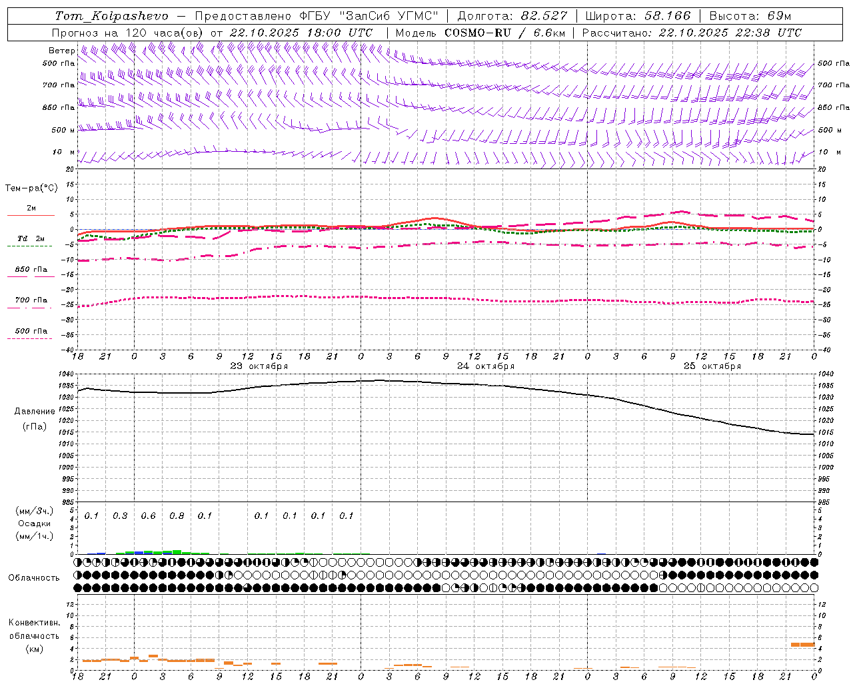
Task: Click the longitude value 'Долгота: 82.527'
Action: (512, 16)
